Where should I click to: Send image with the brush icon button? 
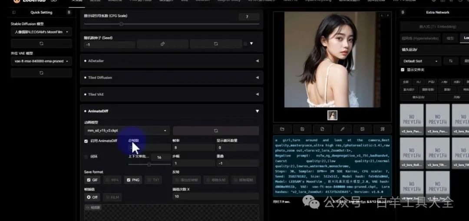coord(343,129)
